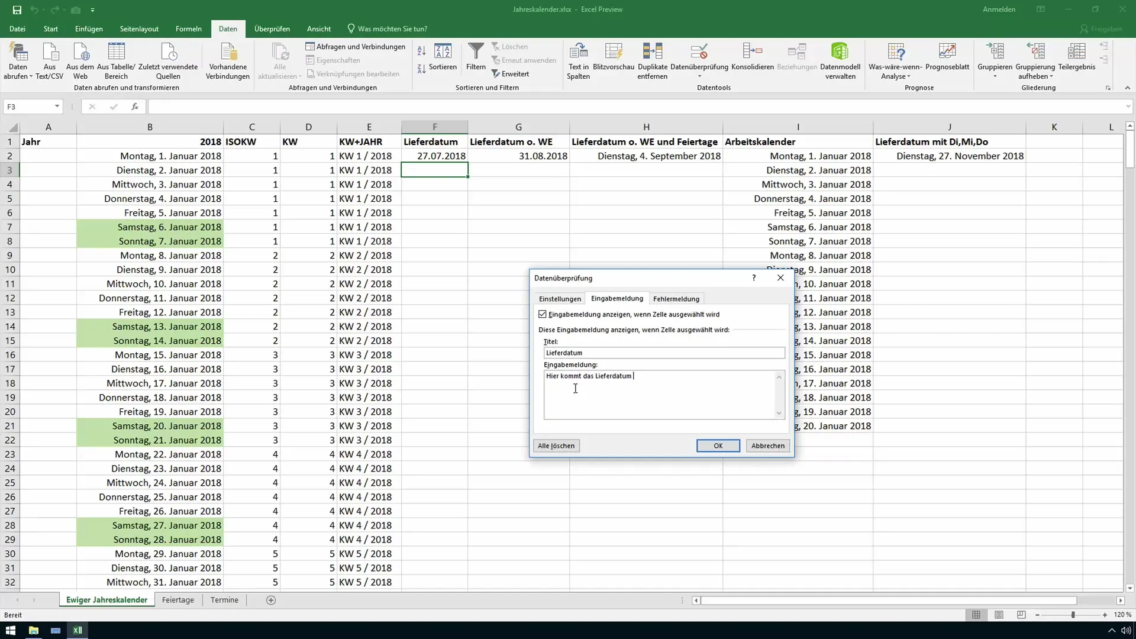This screenshot has height=639, width=1136.
Task: Open the Überprüfen ribbon tab
Action: coord(272,28)
